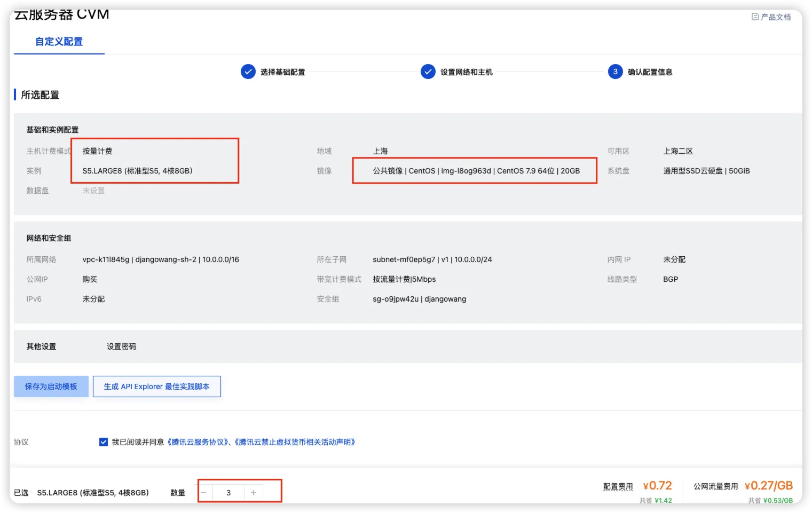Click system disk value 通用型SSD云硬盘 | 50GiB

706,171
